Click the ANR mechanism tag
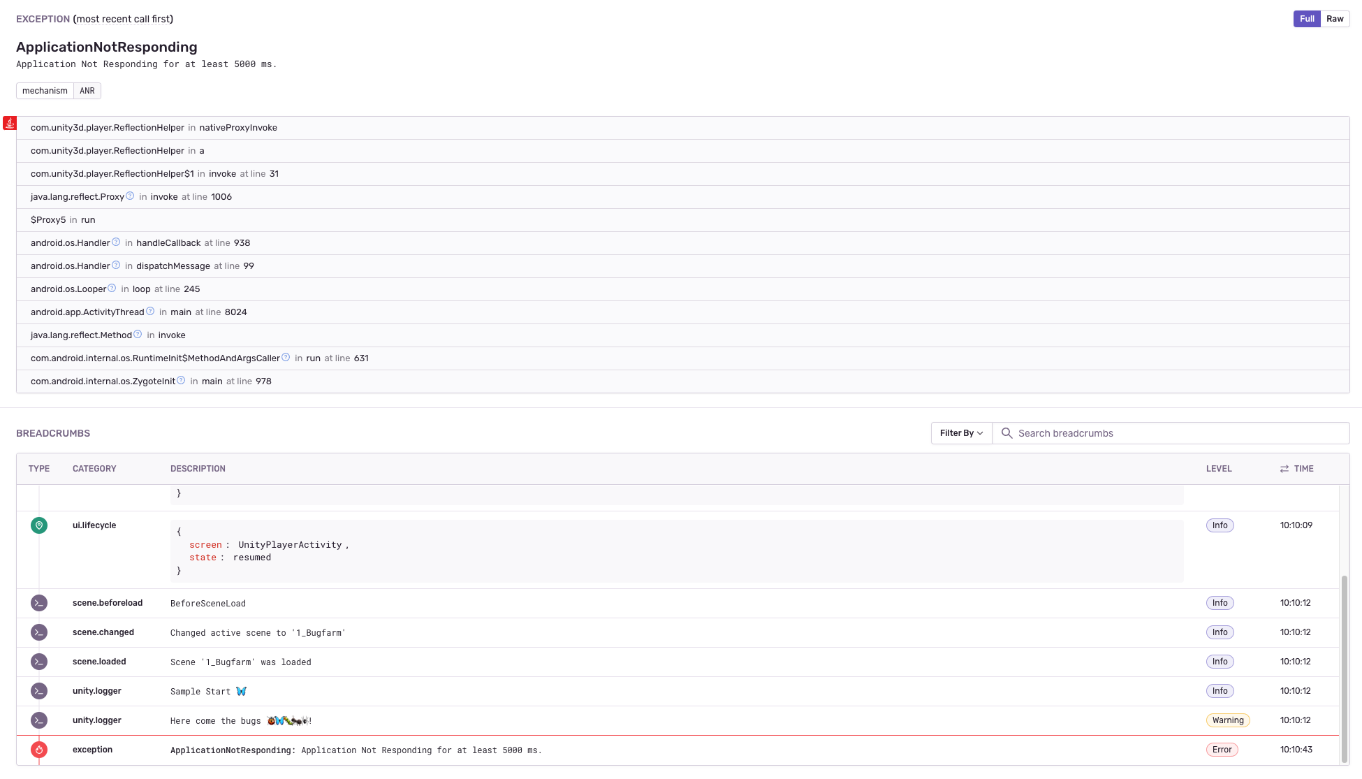This screenshot has height=779, width=1362. (87, 91)
